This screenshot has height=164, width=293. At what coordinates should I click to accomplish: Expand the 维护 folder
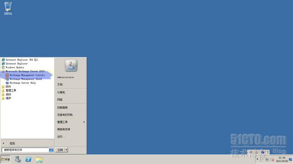point(6,98)
